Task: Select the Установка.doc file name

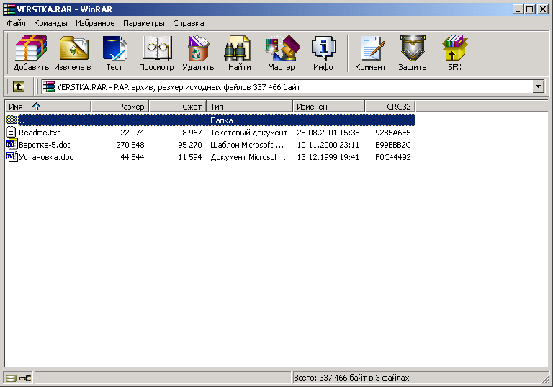Action: [x=46, y=157]
